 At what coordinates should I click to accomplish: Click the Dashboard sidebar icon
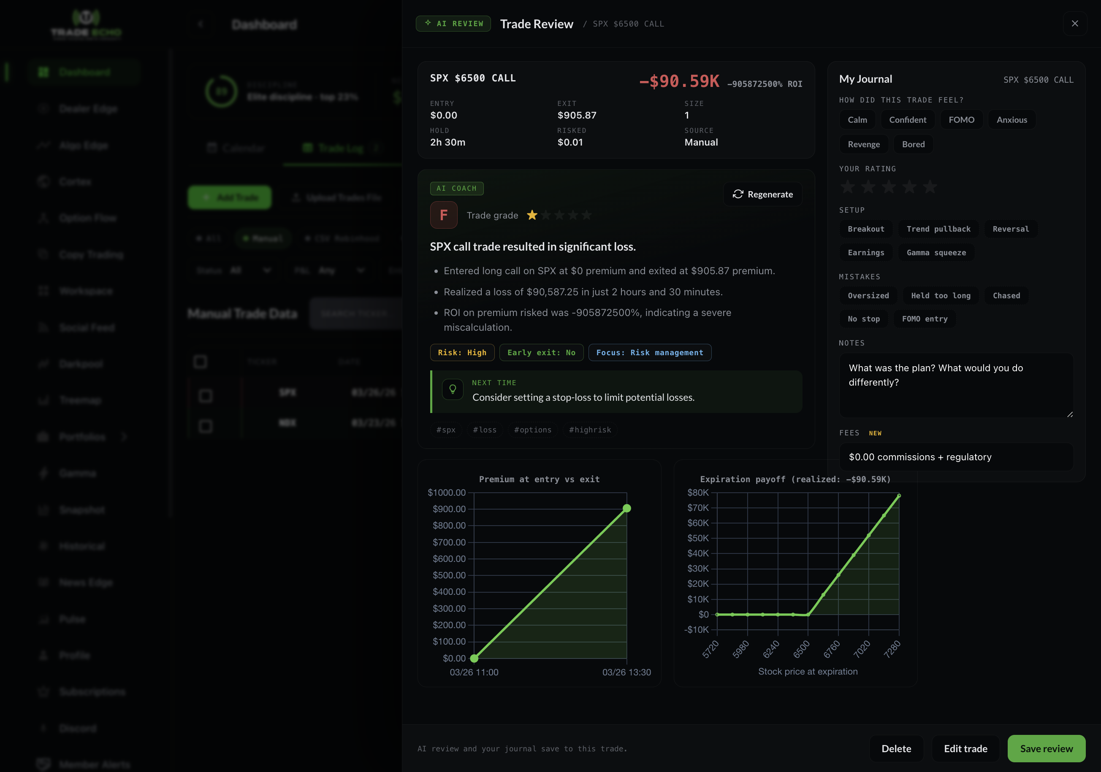tap(43, 72)
